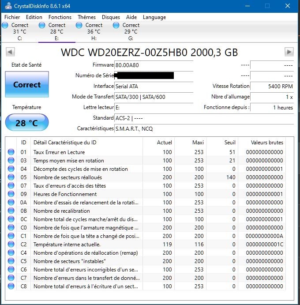
Task: Click the Maxi column header
Action: (190, 143)
